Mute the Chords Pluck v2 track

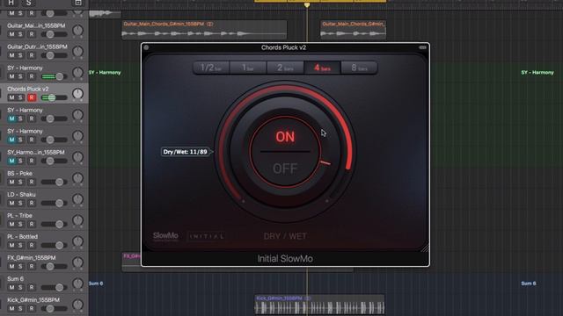click(x=11, y=97)
